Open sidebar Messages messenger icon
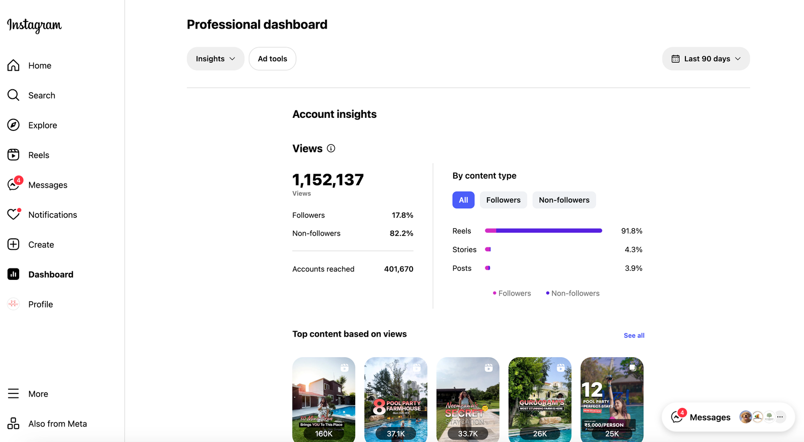This screenshot has width=804, height=442. pos(14,185)
